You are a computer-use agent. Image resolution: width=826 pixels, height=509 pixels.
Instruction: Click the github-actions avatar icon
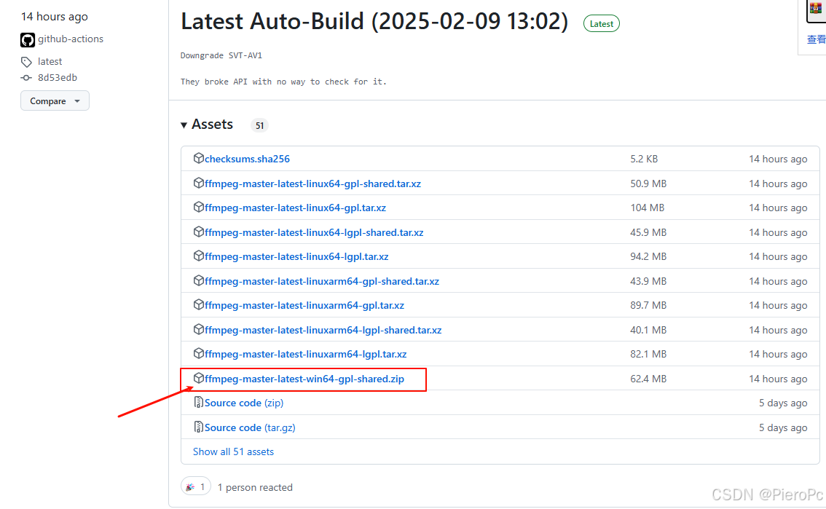click(28, 39)
